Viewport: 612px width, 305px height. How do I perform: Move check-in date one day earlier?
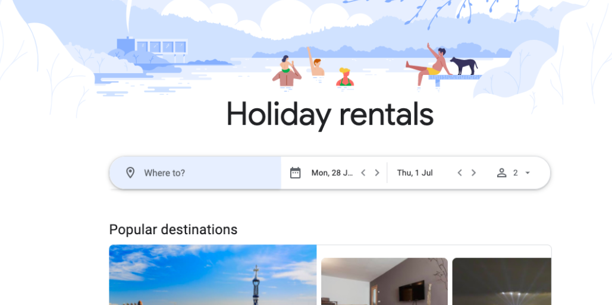click(x=363, y=173)
